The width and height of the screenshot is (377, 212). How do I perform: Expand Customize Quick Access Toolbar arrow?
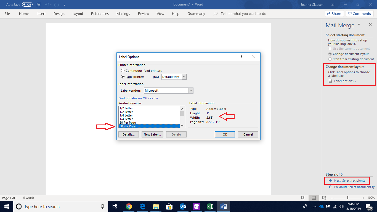pyautogui.click(x=64, y=5)
